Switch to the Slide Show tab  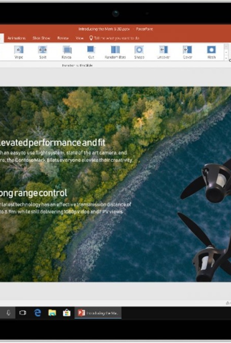click(x=41, y=38)
